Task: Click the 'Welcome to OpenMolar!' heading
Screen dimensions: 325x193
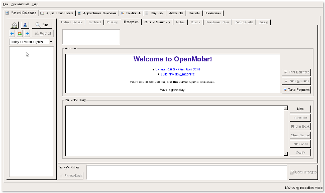Action: pyautogui.click(x=173, y=59)
